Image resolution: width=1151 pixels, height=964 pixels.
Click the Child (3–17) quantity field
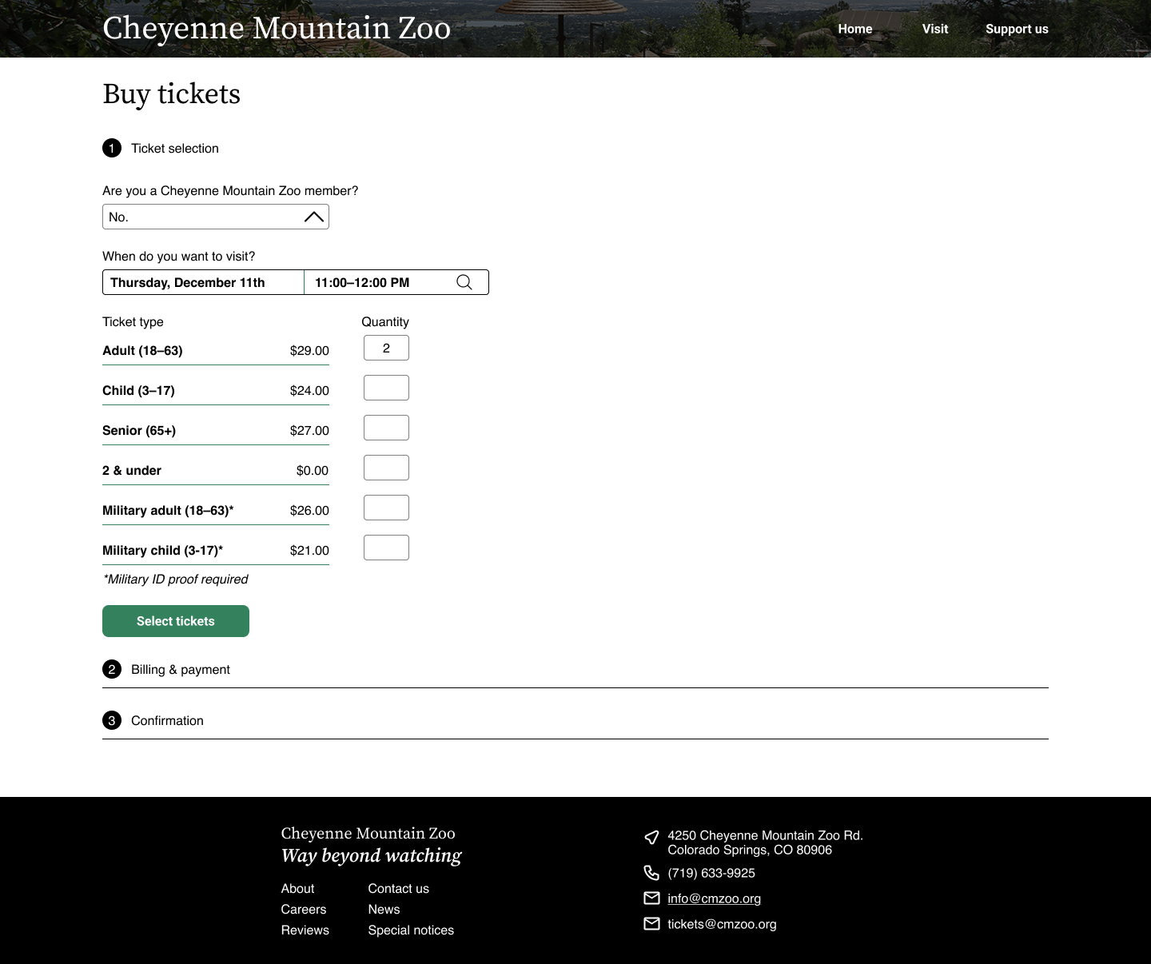pyautogui.click(x=386, y=388)
